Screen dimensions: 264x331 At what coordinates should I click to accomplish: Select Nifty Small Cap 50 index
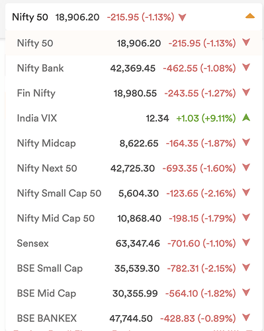[x=134, y=193]
